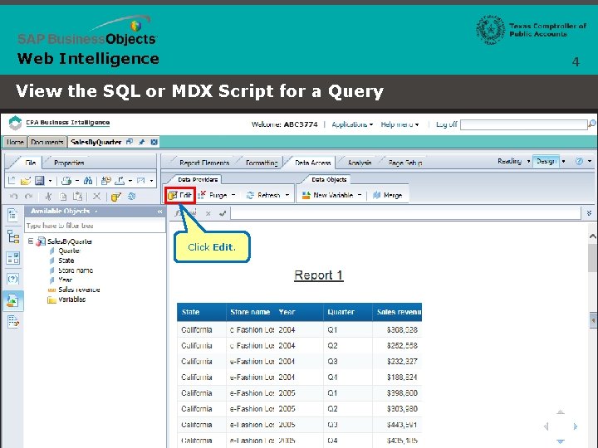Click the Save floppy disk icon

coord(40,181)
